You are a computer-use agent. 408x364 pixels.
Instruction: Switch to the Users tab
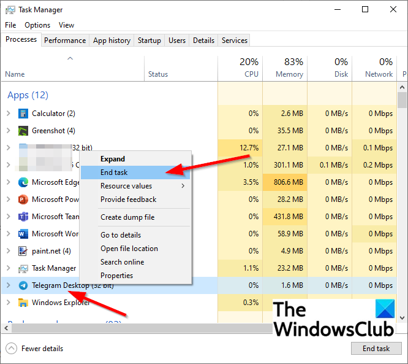pos(177,41)
